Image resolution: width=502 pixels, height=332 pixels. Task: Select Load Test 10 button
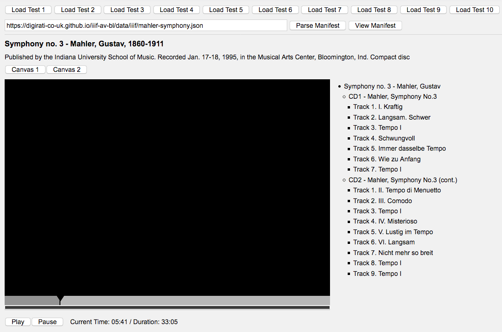tap(475, 10)
